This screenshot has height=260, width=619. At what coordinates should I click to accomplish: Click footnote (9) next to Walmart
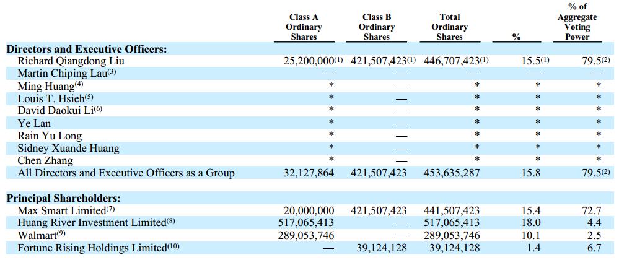pyautogui.click(x=61, y=233)
